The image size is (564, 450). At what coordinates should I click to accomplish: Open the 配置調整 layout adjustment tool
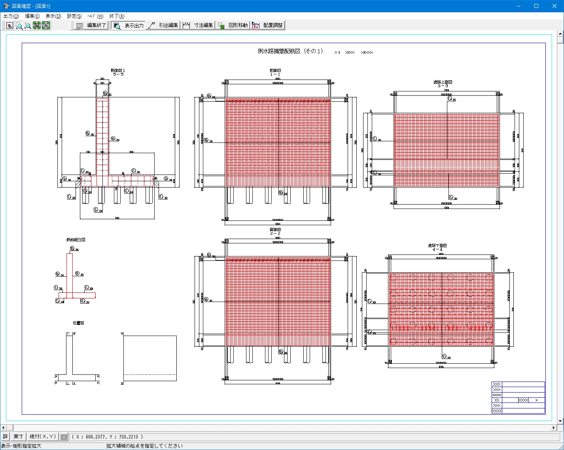click(268, 26)
